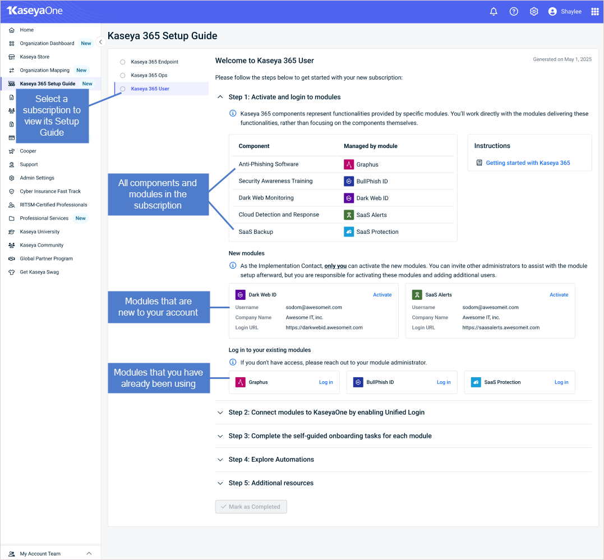The height and width of the screenshot is (560, 604).
Task: Click the Kaseya University graduation cap icon
Action: 12,232
